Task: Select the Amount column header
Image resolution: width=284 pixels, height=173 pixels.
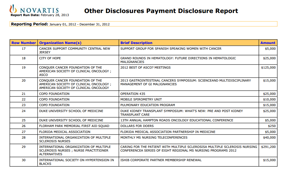Action: pos(268,43)
